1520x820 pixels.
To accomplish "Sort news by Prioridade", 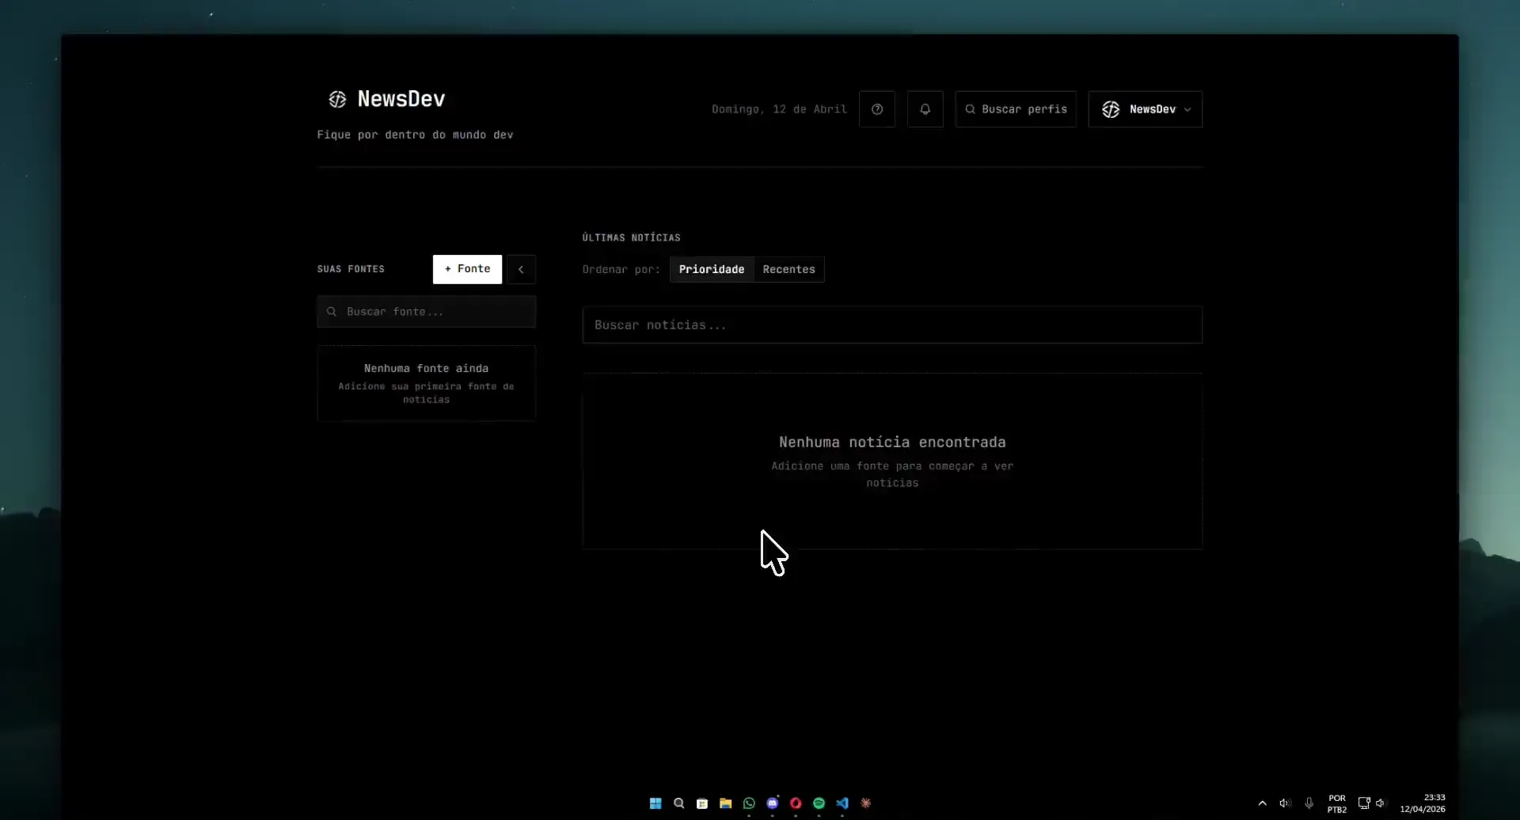I will [712, 269].
